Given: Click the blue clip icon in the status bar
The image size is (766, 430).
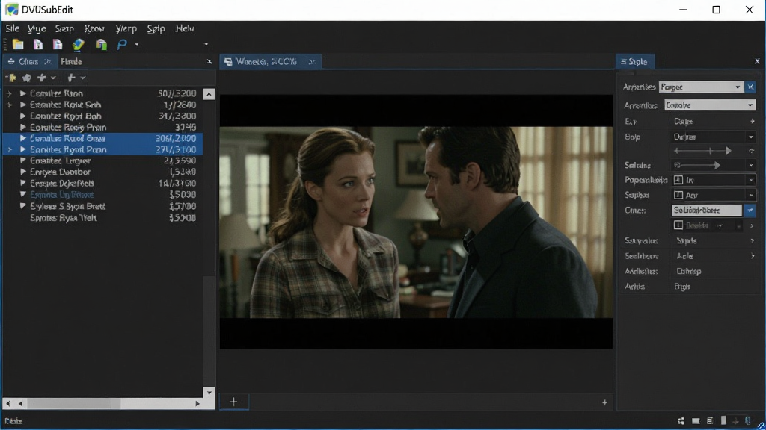Looking at the screenshot, I should (x=747, y=421).
